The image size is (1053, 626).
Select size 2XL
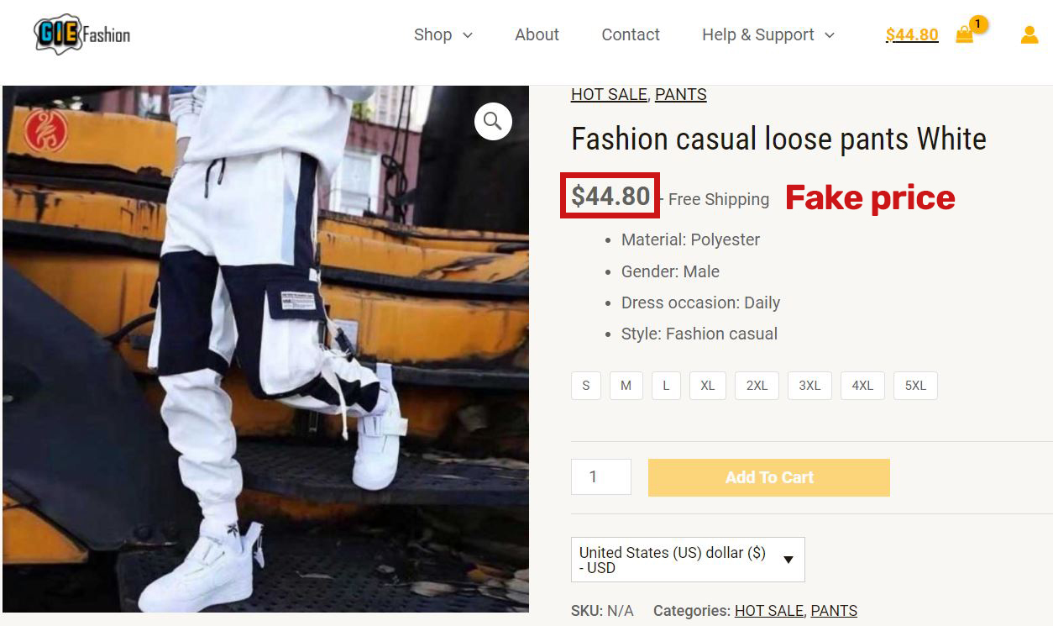coord(756,385)
